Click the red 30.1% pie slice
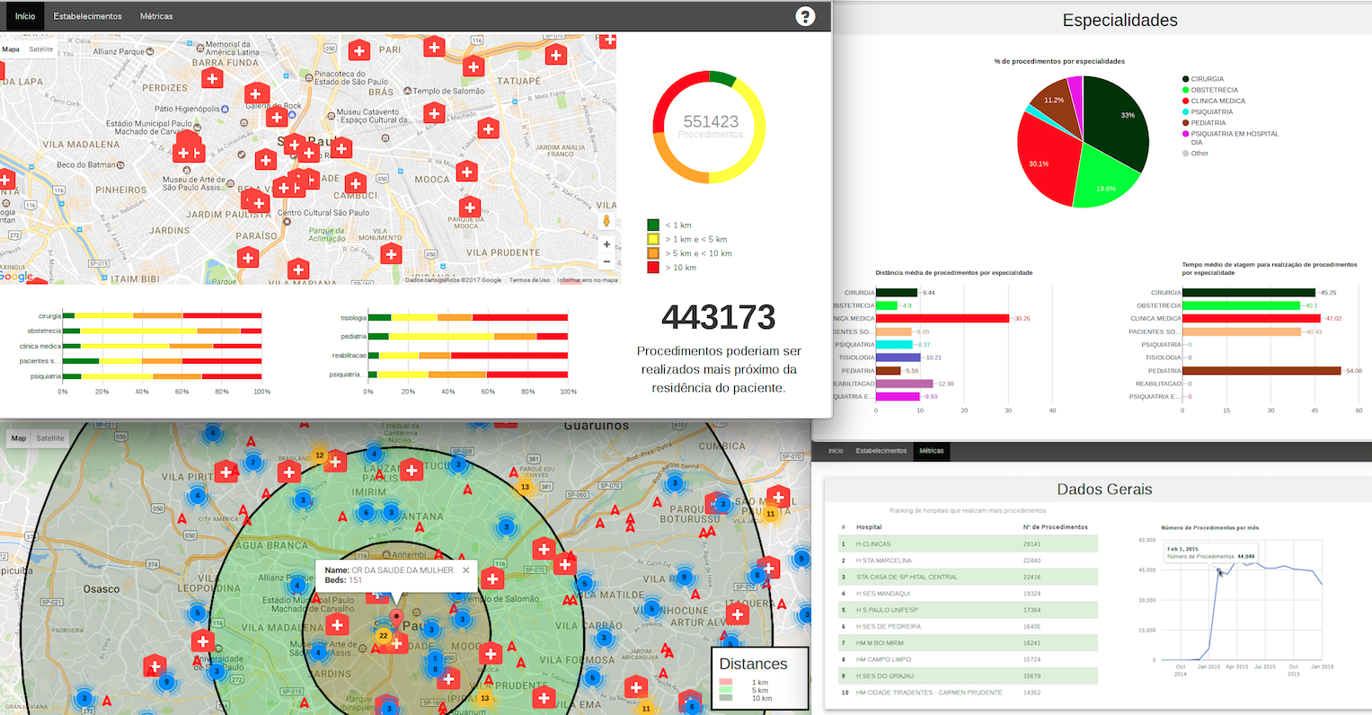 1047,162
